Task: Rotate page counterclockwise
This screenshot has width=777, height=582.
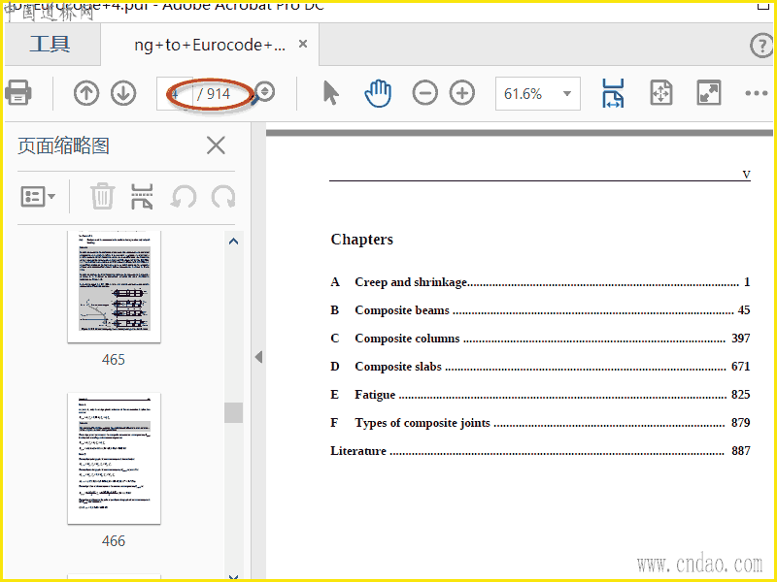Action: (183, 197)
